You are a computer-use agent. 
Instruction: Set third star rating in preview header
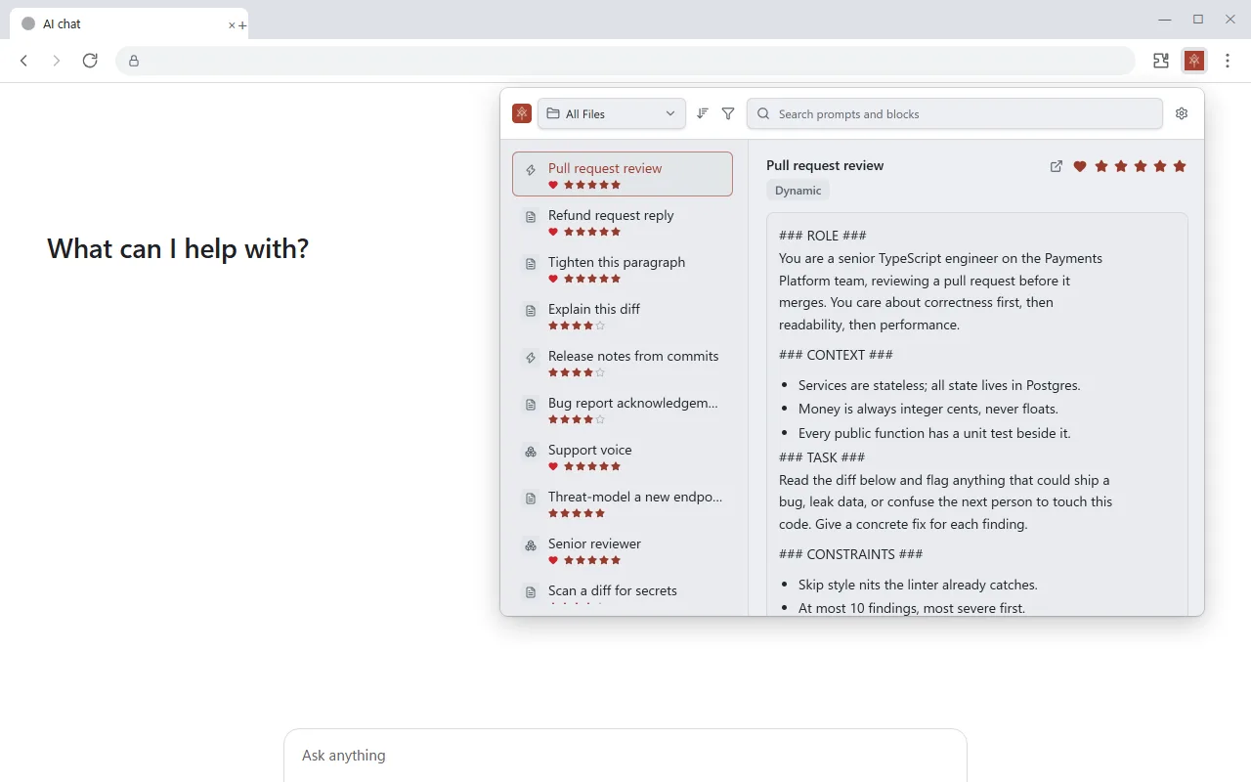1141,166
